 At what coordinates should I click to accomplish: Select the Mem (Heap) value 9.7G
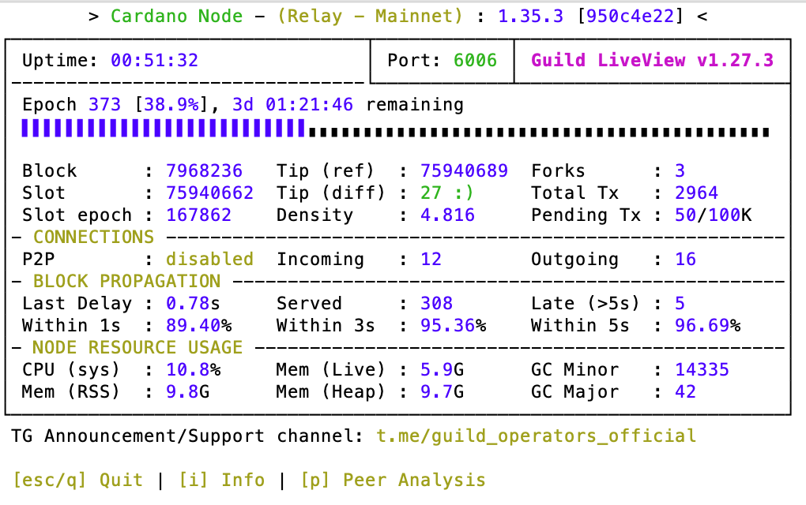pos(442,391)
